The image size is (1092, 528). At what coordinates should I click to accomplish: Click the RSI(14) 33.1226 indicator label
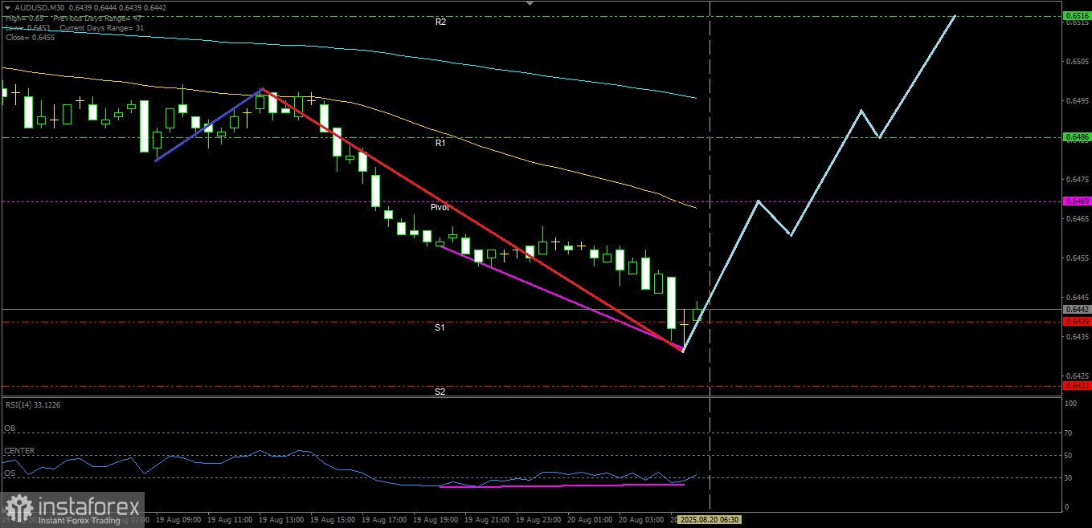pyautogui.click(x=32, y=404)
